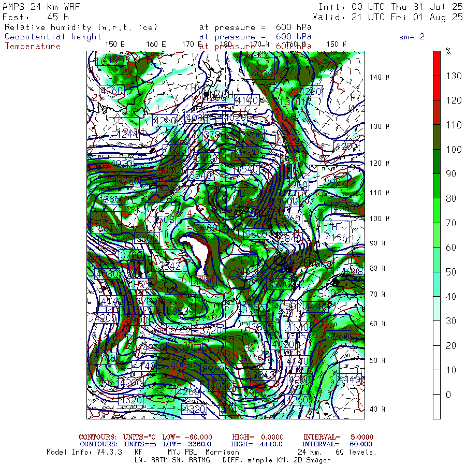Click the '120 W' longitude label
This screenshot has width=466, height=466.
(379, 163)
